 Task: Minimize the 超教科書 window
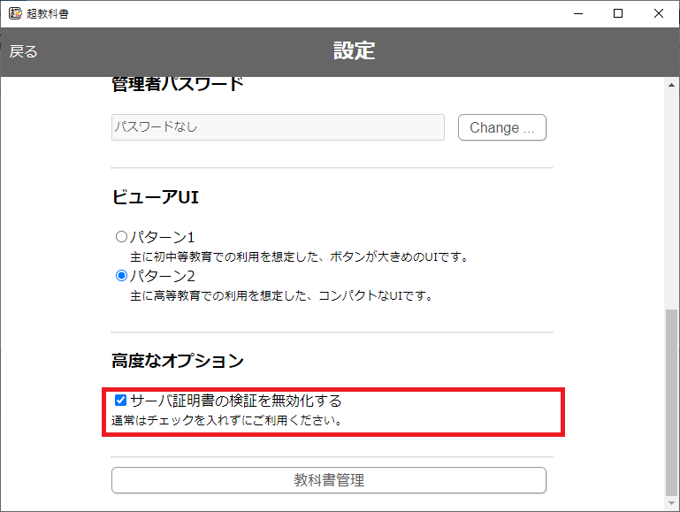(x=578, y=13)
